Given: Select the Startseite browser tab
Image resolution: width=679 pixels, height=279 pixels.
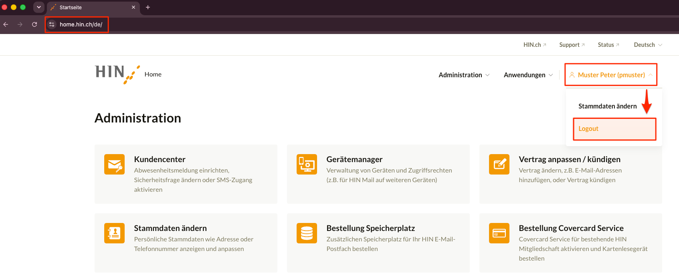Looking at the screenshot, I should (x=93, y=7).
